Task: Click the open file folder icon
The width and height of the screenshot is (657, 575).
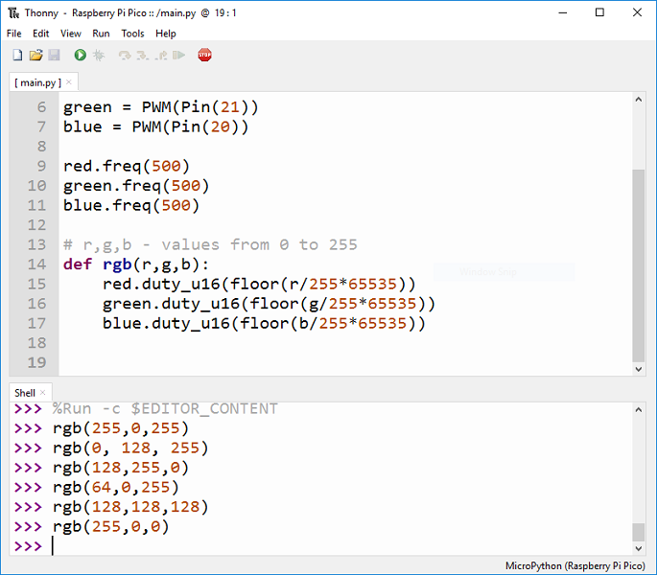Action: pos(35,56)
